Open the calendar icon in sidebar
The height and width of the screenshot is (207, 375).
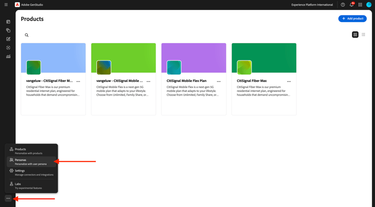pyautogui.click(x=8, y=22)
